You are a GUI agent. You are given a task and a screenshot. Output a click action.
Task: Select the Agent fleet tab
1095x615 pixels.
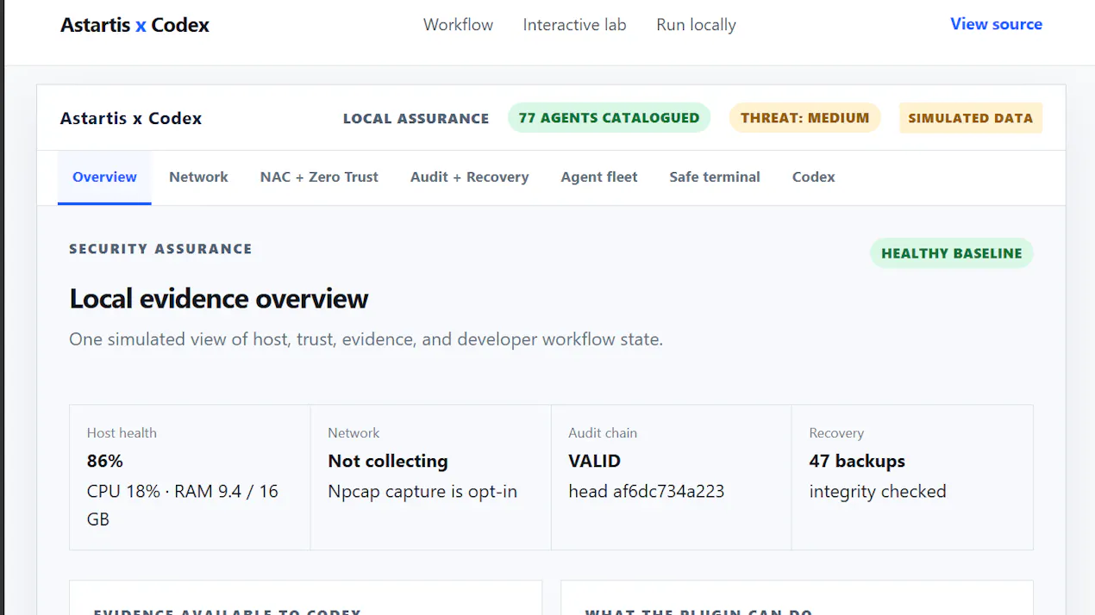[599, 177]
